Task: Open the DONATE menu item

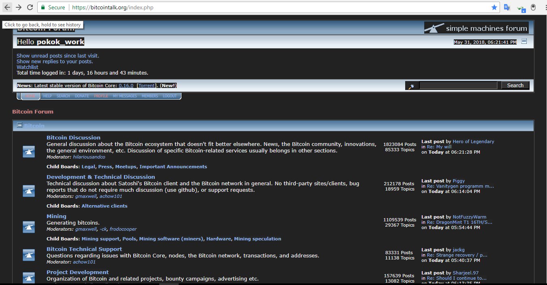Action: coord(82,96)
